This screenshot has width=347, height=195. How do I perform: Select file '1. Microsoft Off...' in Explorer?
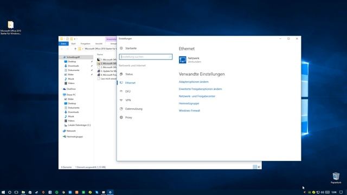[107, 60]
